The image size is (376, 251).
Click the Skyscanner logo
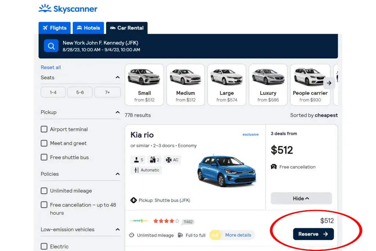(x=68, y=9)
